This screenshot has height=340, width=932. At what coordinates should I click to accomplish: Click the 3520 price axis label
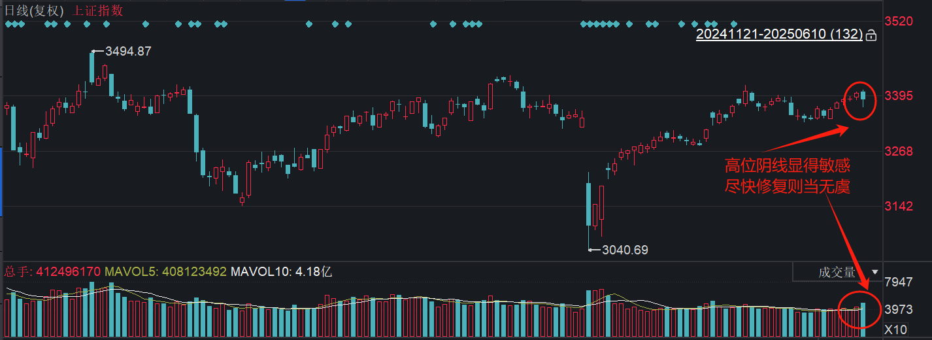coord(898,21)
